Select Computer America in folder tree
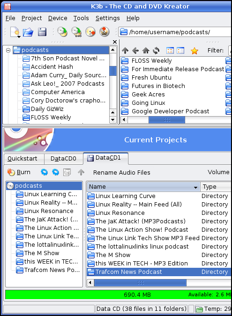Image resolution: width=232 pixels, height=316 pixels. pos(53,92)
